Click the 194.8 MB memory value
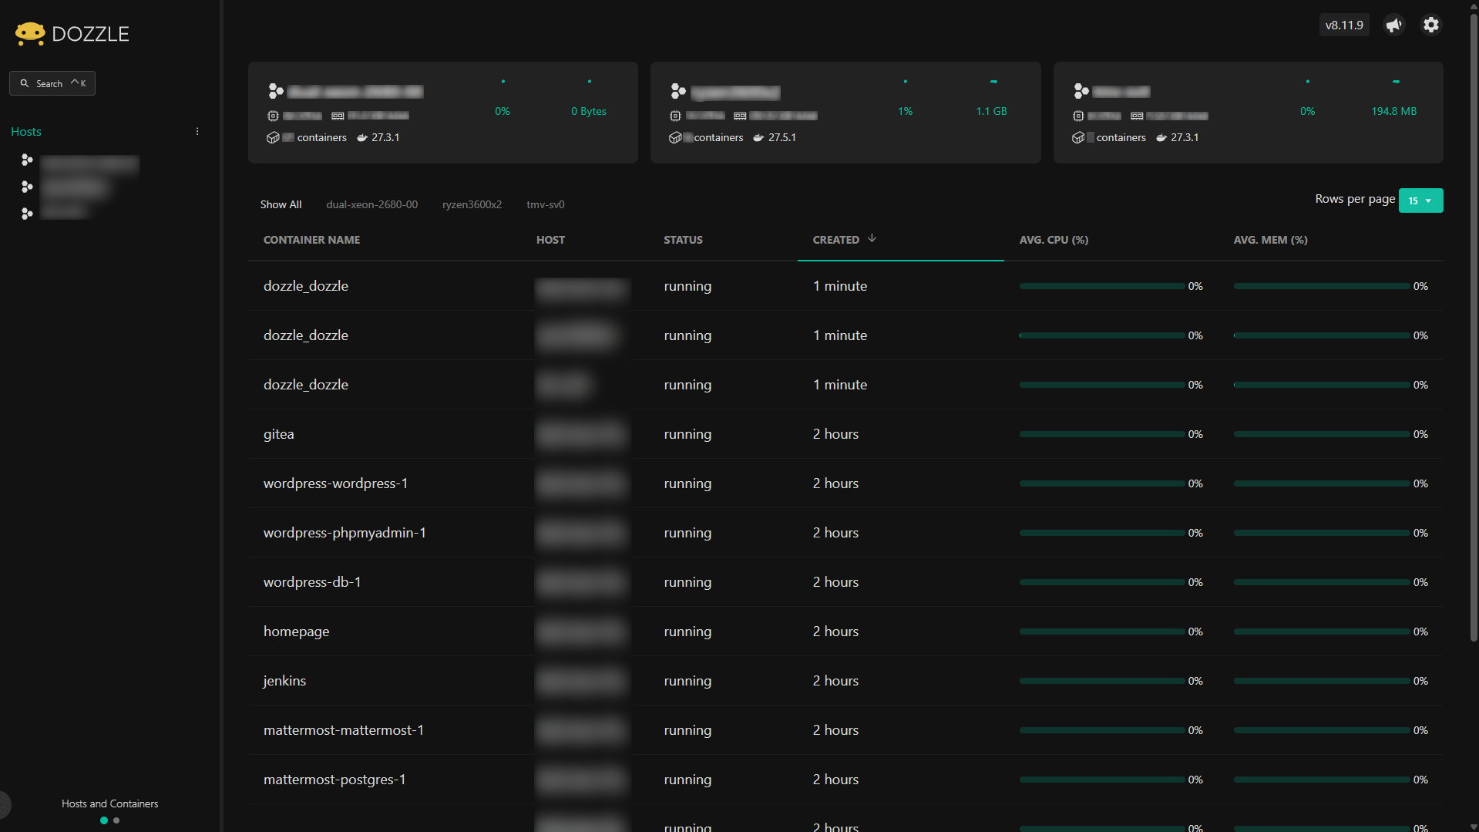Viewport: 1479px width, 832px height. [x=1393, y=111]
